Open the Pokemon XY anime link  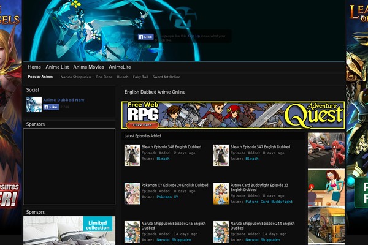click(x=167, y=197)
